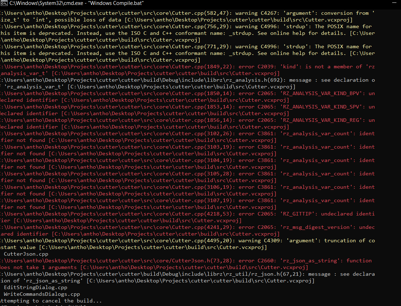Open the cmd.exe system menu icon

pyautogui.click(x=5, y=3)
